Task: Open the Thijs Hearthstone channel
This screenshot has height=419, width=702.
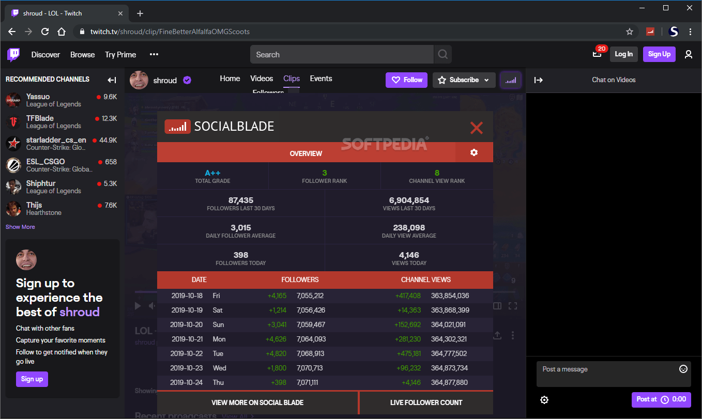Action: tap(62, 209)
